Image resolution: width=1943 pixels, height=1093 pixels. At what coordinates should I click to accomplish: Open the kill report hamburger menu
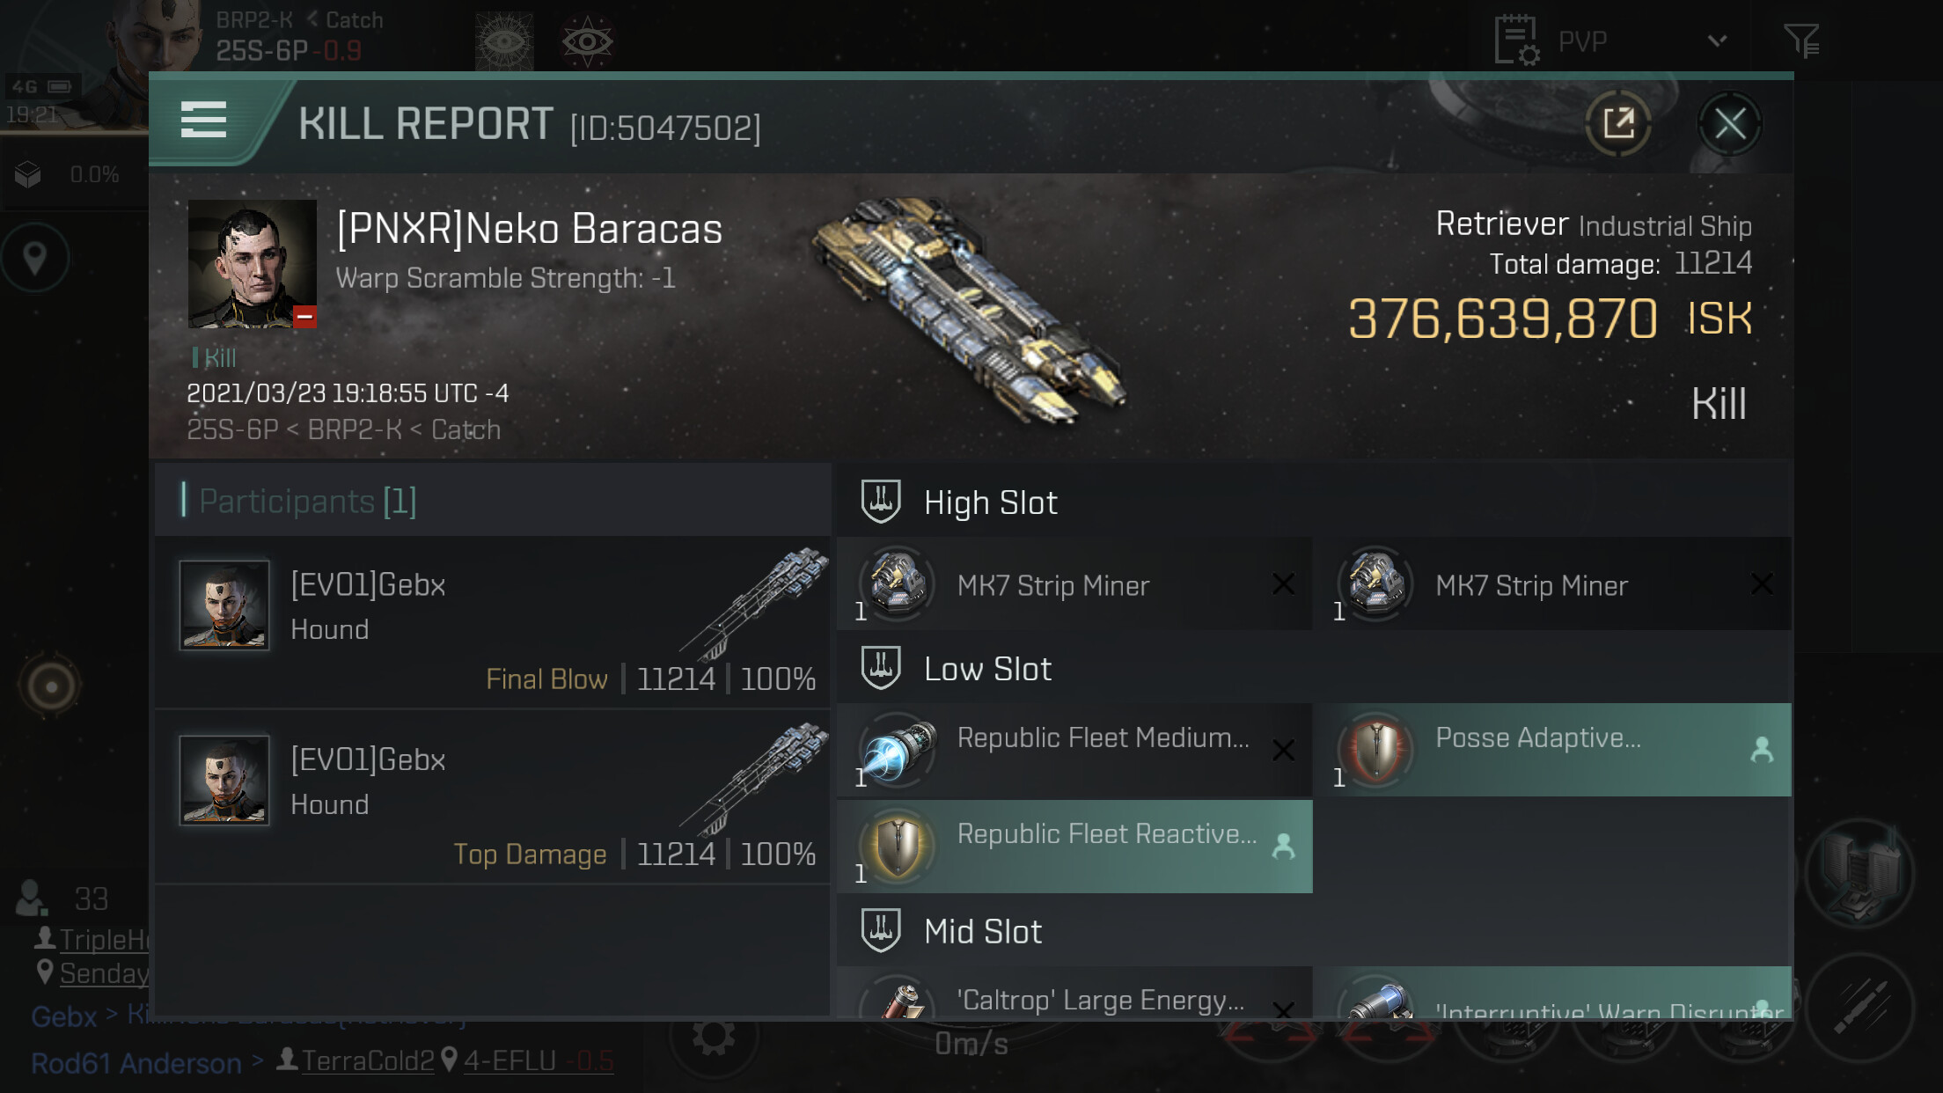(x=203, y=121)
